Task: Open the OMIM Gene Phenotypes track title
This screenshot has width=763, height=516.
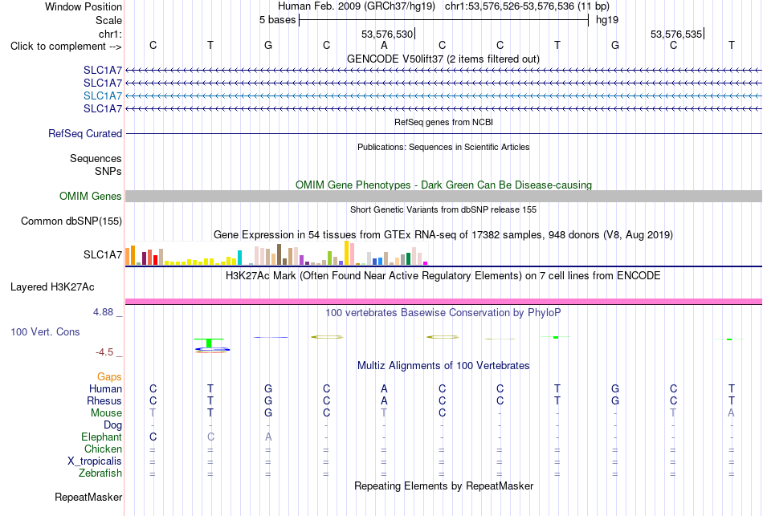Action: pyautogui.click(x=443, y=185)
